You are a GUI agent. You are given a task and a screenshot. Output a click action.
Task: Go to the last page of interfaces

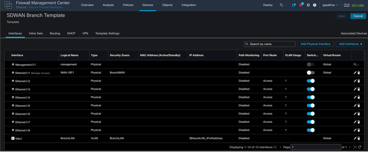coord(355,147)
